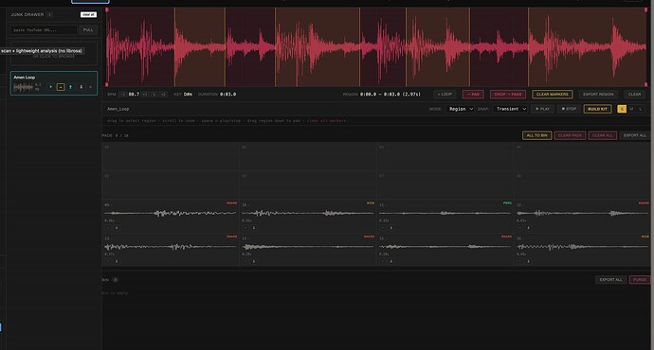Click the download icon on pad 13

[117, 261]
